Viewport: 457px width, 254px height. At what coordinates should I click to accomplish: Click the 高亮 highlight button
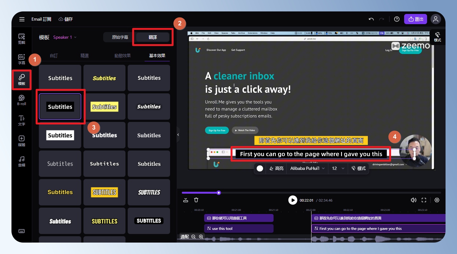tap(276, 168)
